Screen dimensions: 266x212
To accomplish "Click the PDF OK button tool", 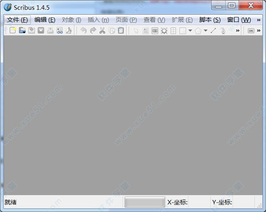I will click(x=251, y=31).
